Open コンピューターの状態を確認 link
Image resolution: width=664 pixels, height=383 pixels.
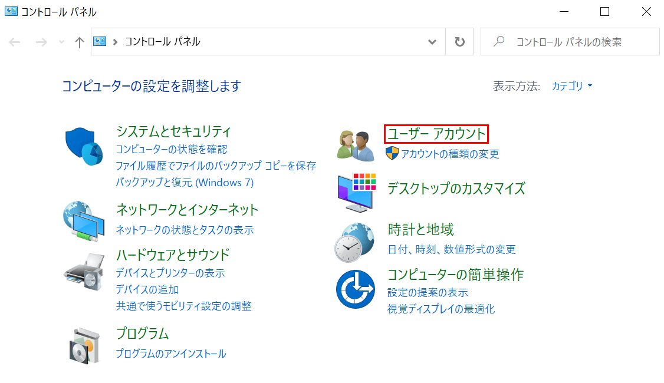point(172,149)
